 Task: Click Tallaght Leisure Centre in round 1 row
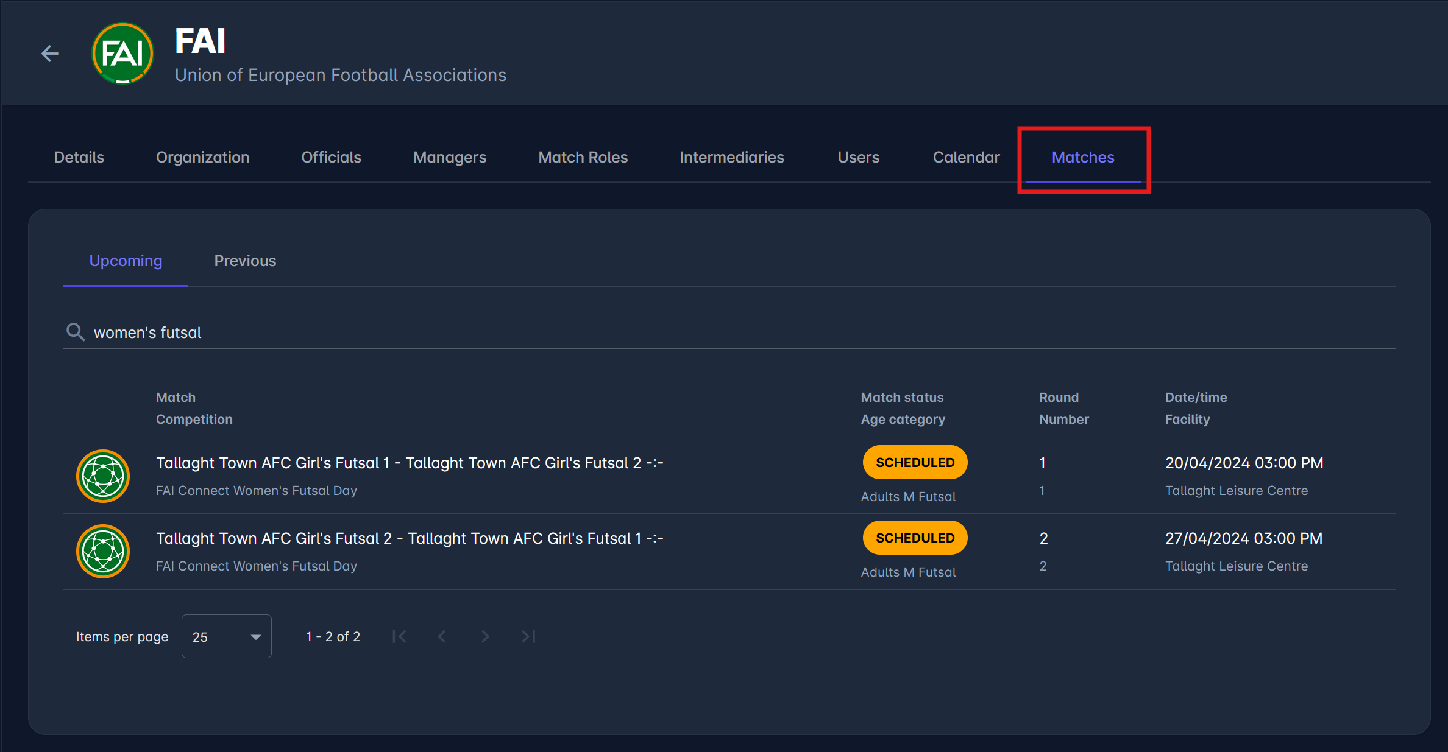(x=1237, y=491)
